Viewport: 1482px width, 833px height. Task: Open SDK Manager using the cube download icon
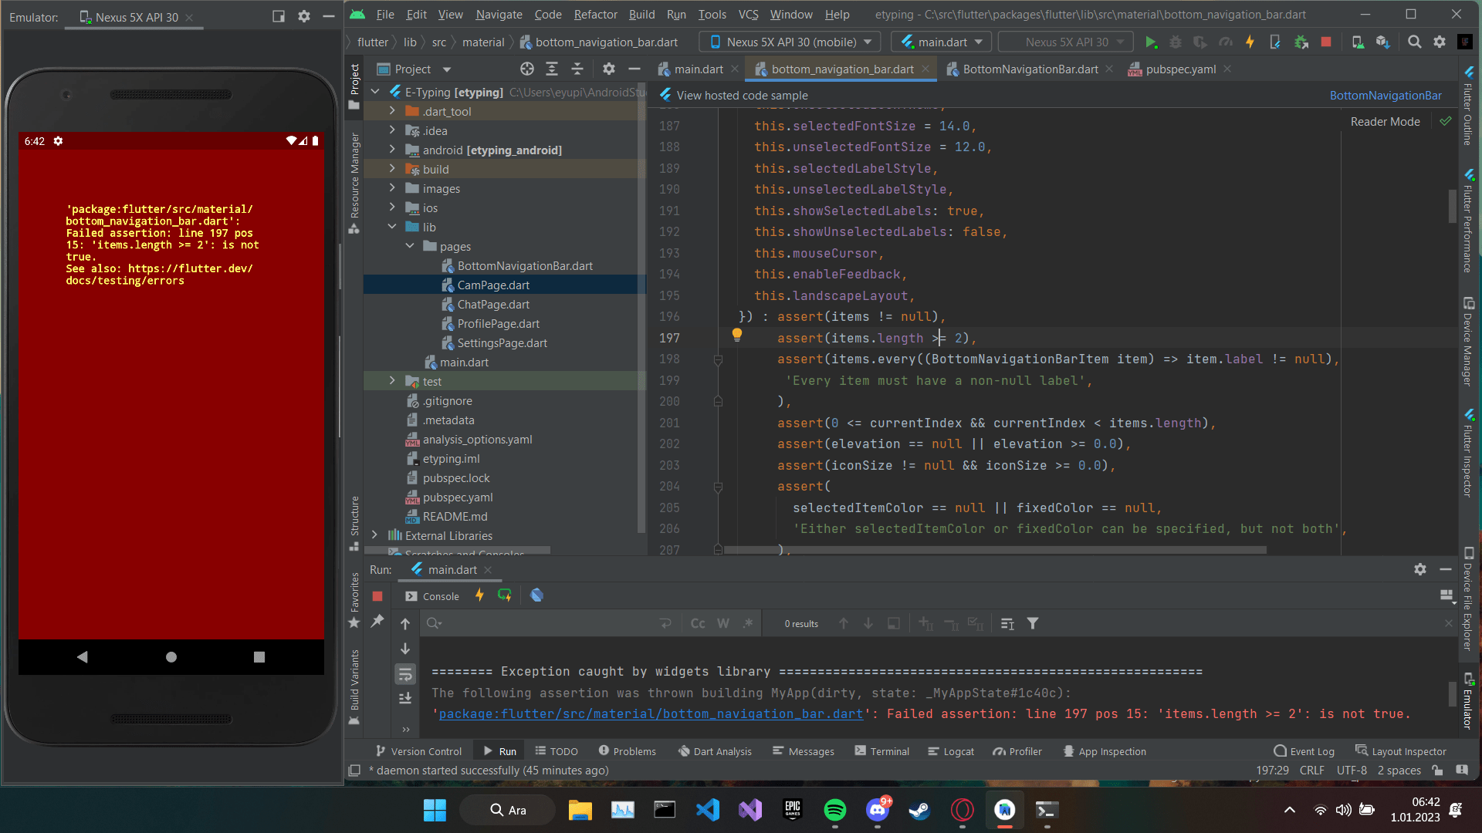[1383, 42]
